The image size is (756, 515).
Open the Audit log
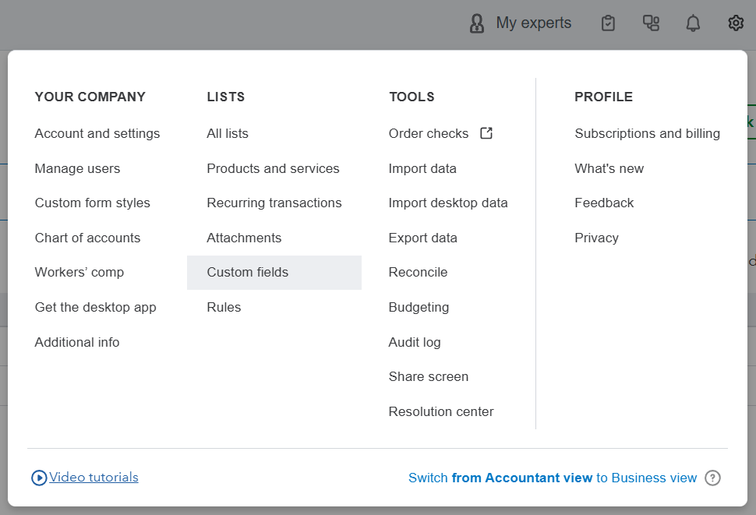(415, 342)
